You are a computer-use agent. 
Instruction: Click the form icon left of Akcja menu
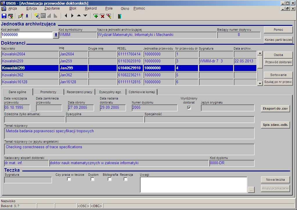pyautogui.click(x=3, y=8)
